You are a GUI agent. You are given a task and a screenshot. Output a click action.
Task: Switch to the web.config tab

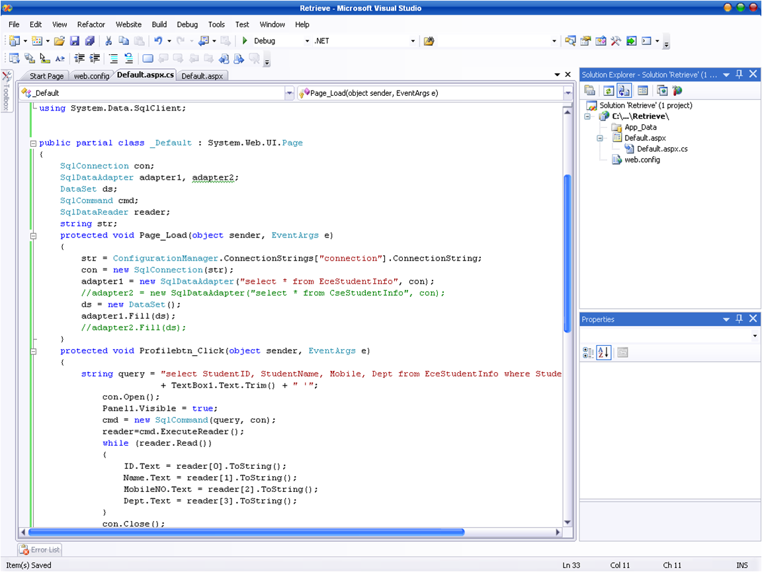(x=91, y=76)
